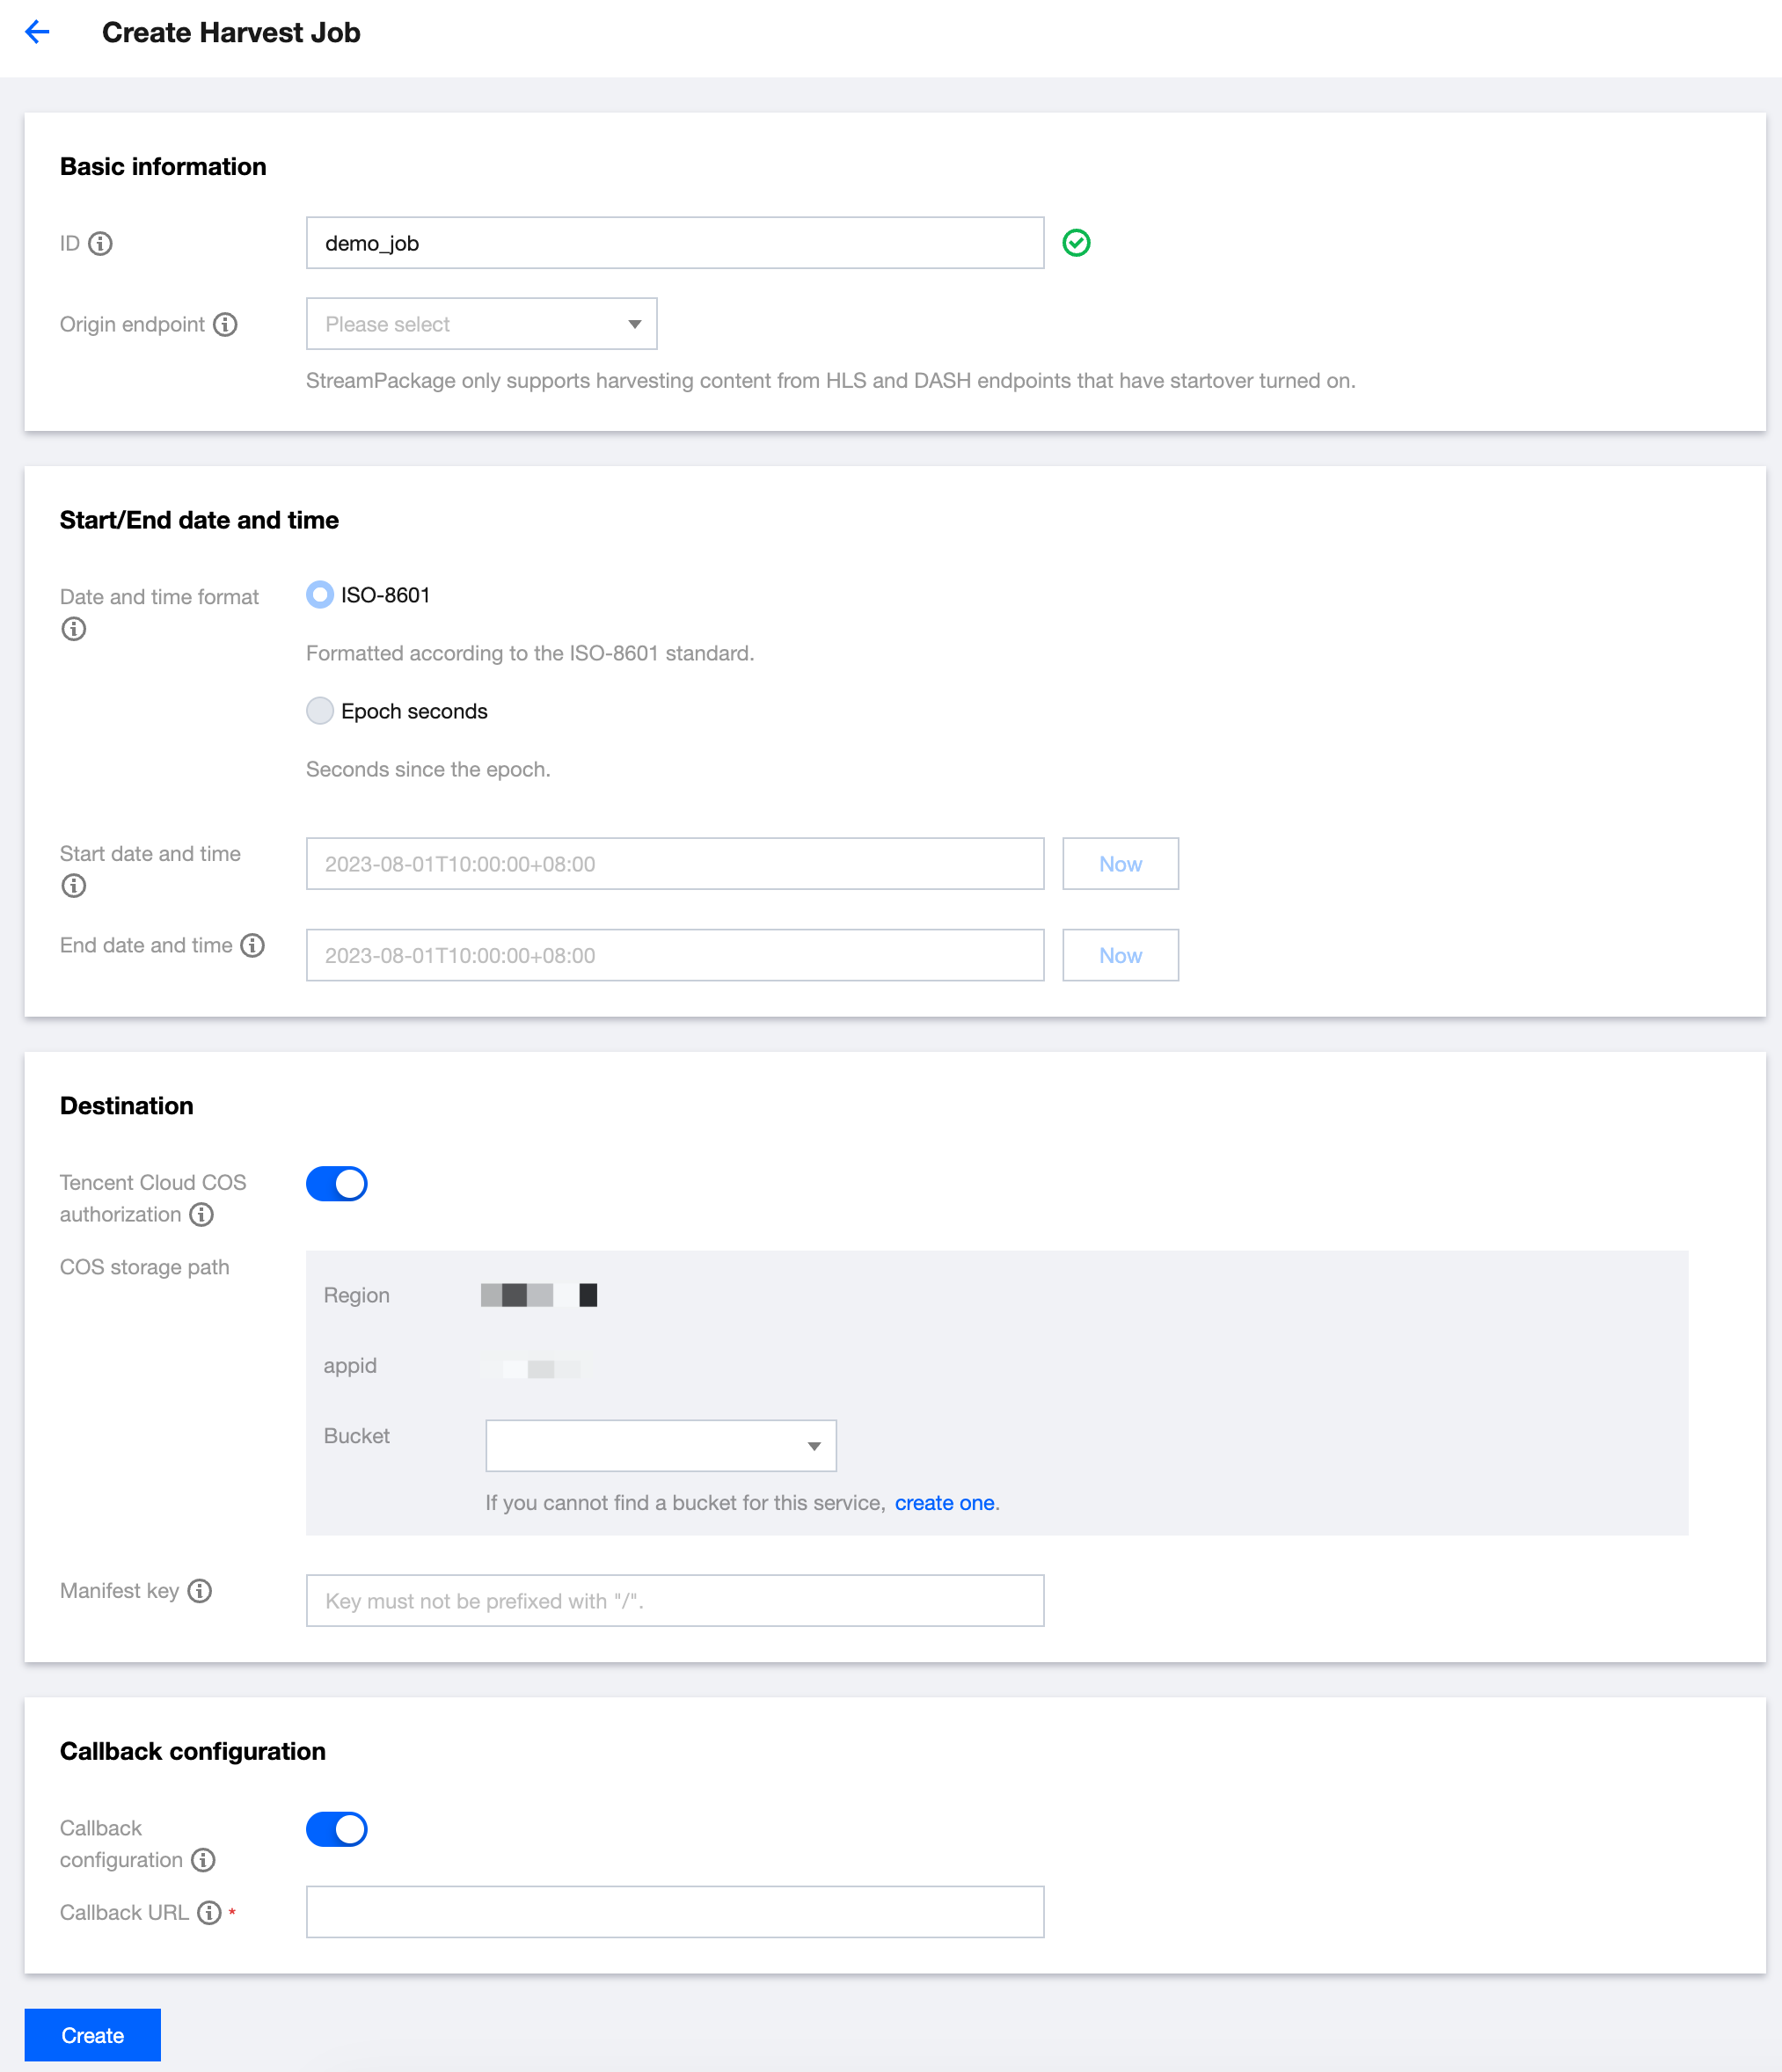Expand the Bucket dropdown
This screenshot has width=1782, height=2072.
660,1446
